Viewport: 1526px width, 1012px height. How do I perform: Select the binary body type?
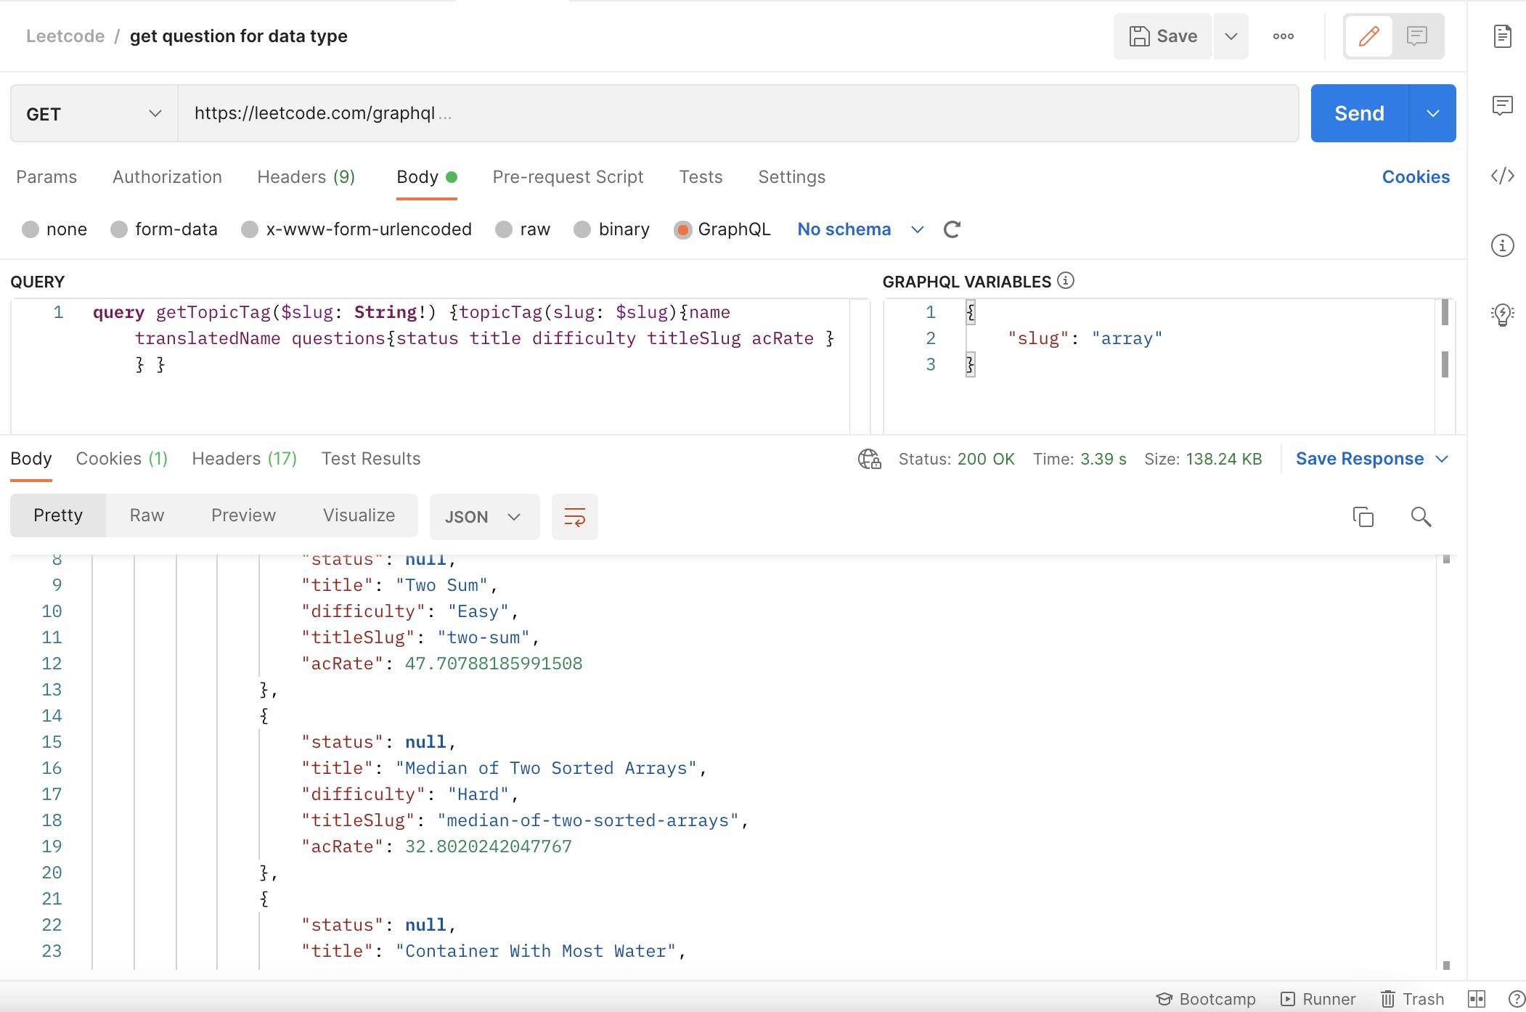582,229
